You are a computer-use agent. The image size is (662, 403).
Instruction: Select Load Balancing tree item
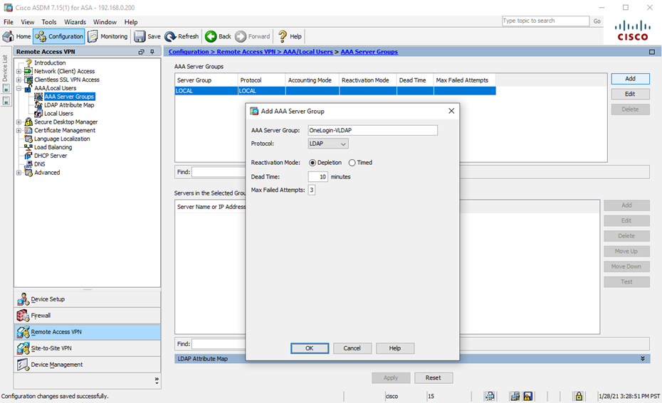point(53,147)
